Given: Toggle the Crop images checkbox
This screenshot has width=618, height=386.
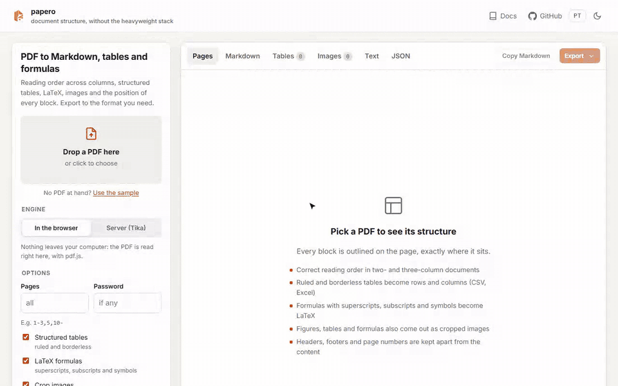Looking at the screenshot, I should [26, 384].
